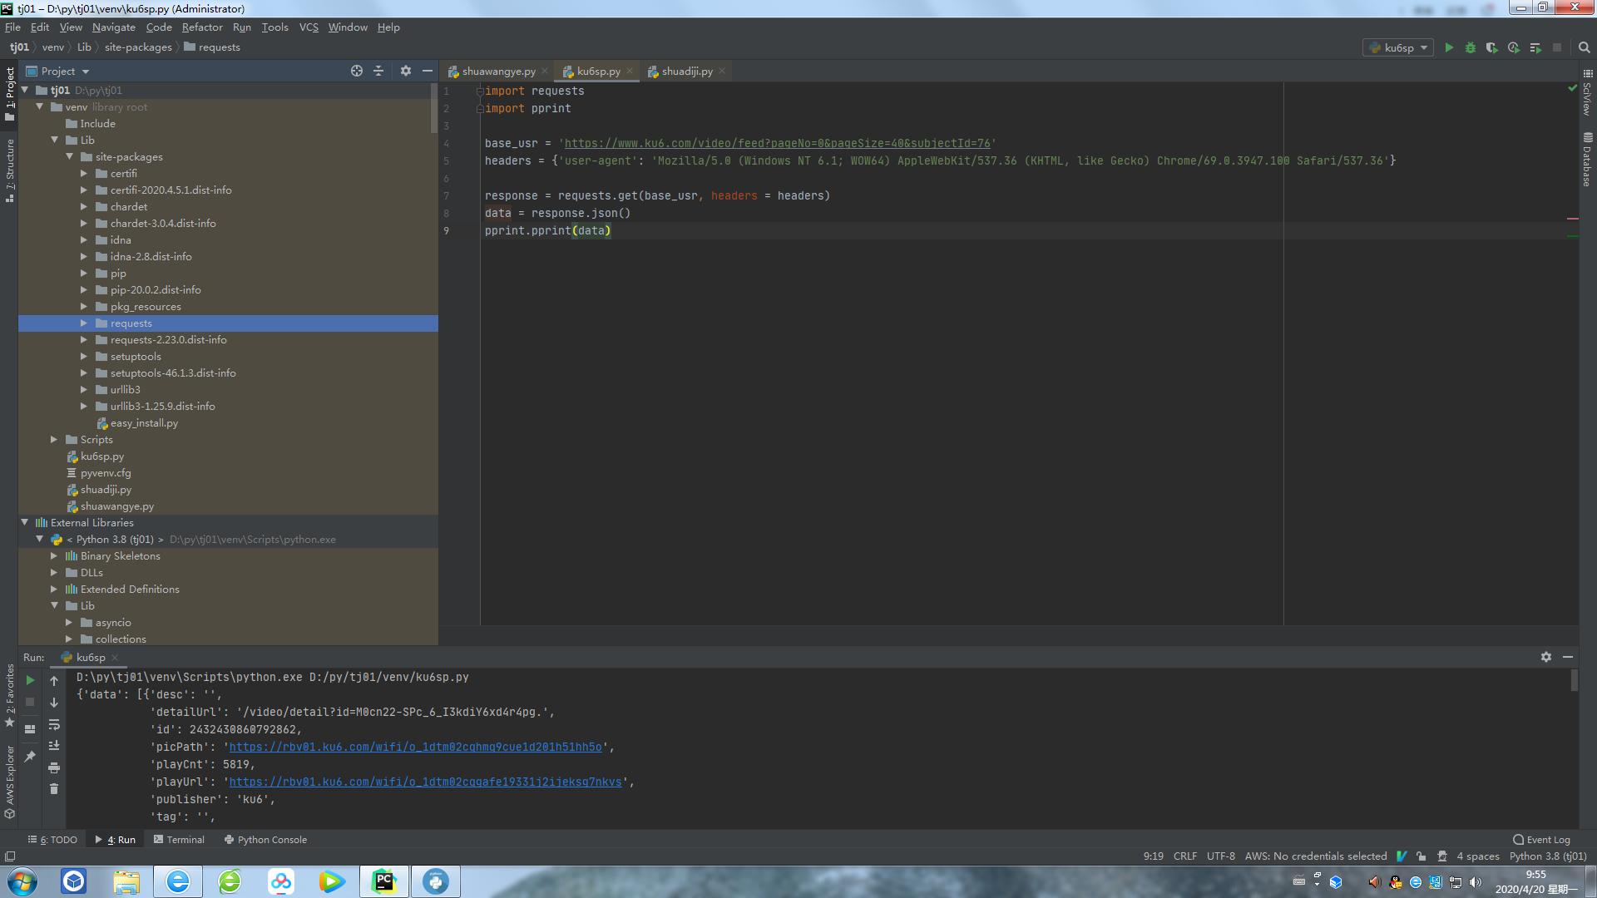This screenshot has width=1597, height=898.
Task: Collapse External Libraries node
Action: [24, 523]
